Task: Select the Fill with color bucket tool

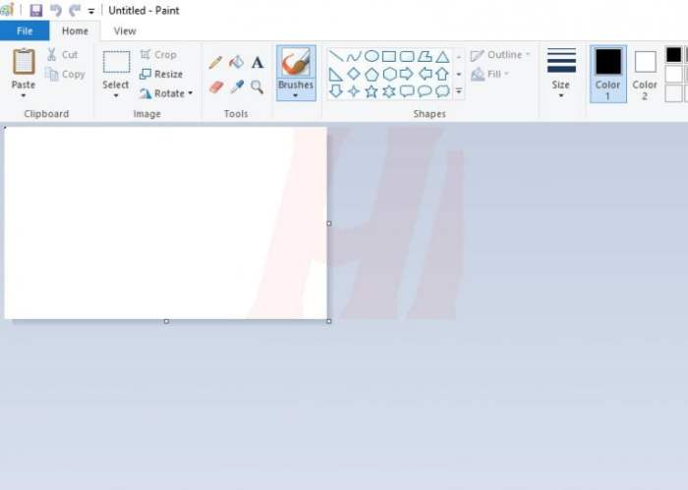Action: (x=237, y=62)
